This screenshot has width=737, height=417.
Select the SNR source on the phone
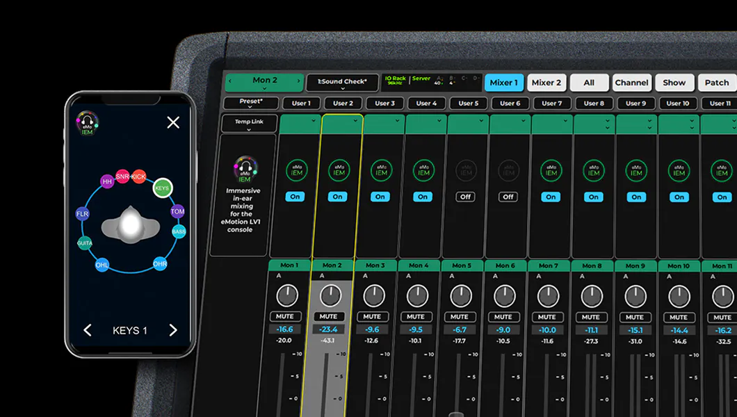[122, 177]
